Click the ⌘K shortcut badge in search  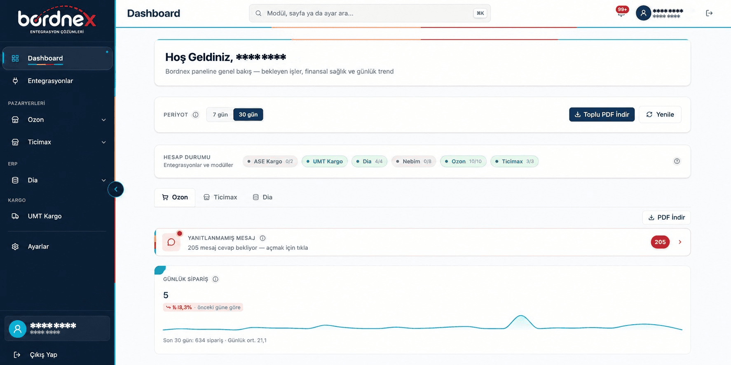[480, 13]
